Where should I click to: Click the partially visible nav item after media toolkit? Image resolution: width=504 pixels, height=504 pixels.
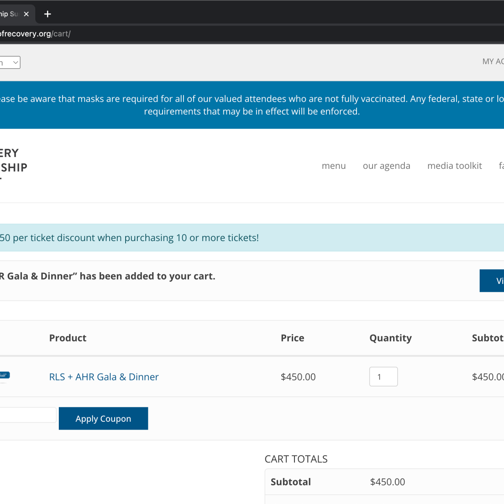501,166
